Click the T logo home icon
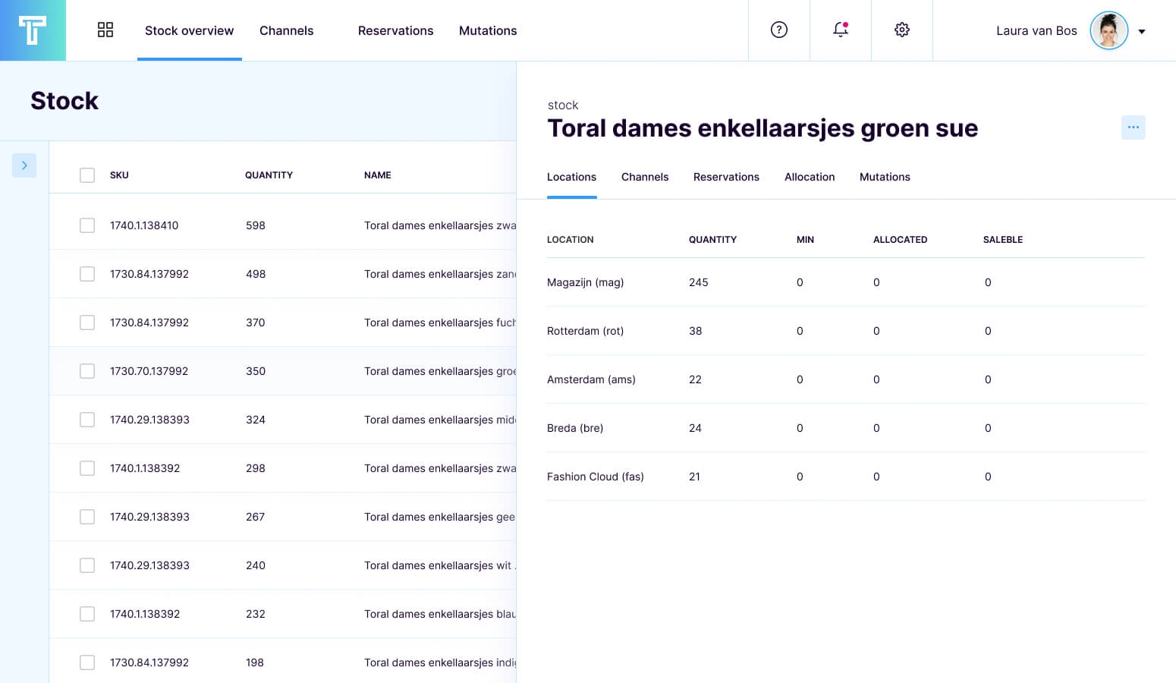1176x683 pixels. pos(33,30)
